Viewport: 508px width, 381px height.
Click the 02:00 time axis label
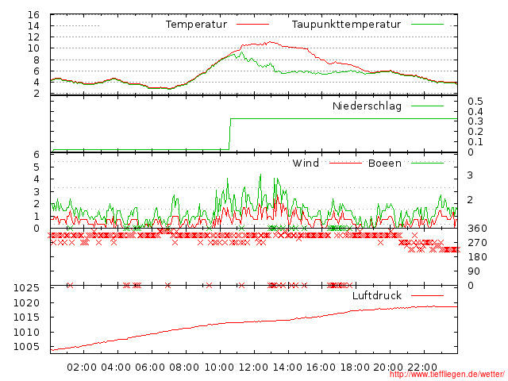click(82, 368)
